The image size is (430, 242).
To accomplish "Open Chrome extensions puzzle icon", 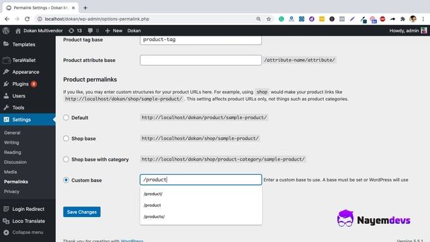I will pos(402,19).
